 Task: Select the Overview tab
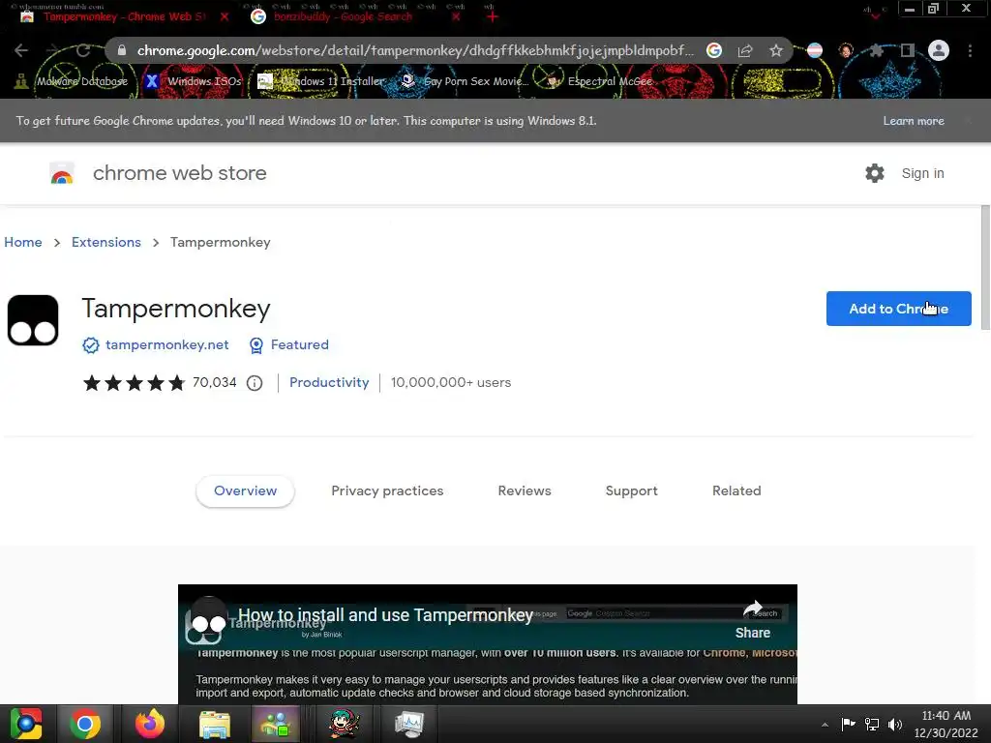(x=245, y=490)
